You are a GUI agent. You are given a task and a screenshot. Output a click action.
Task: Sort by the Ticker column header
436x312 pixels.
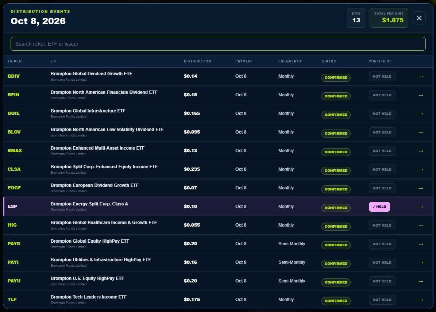[x=15, y=61]
